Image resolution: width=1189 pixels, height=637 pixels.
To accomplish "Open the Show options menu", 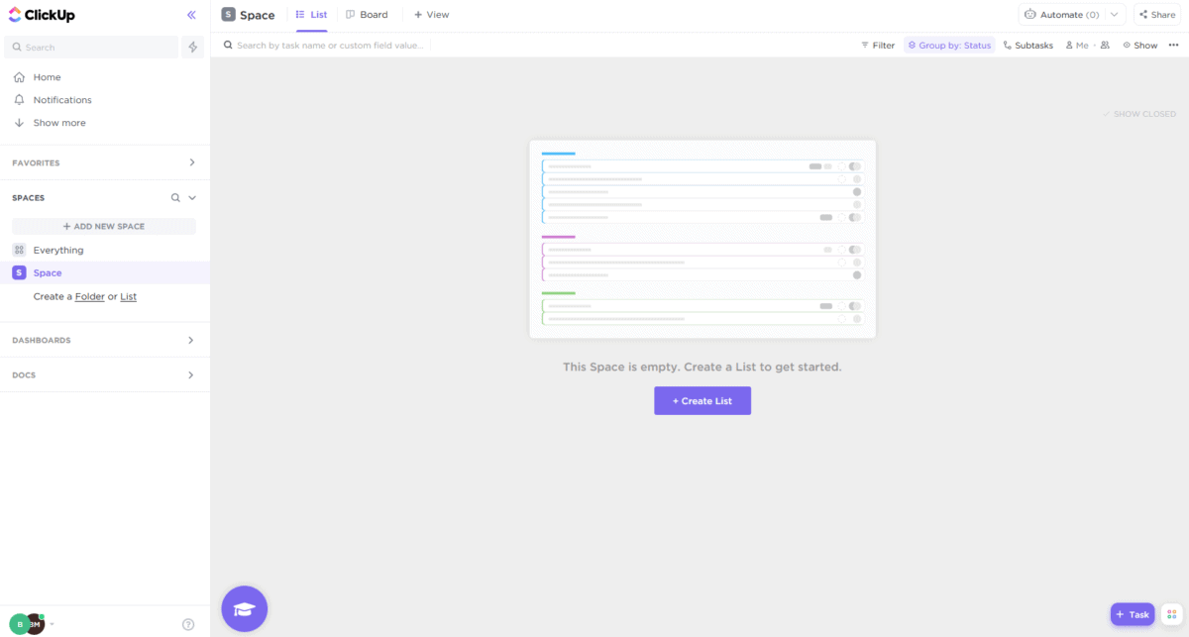I will click(x=1139, y=45).
